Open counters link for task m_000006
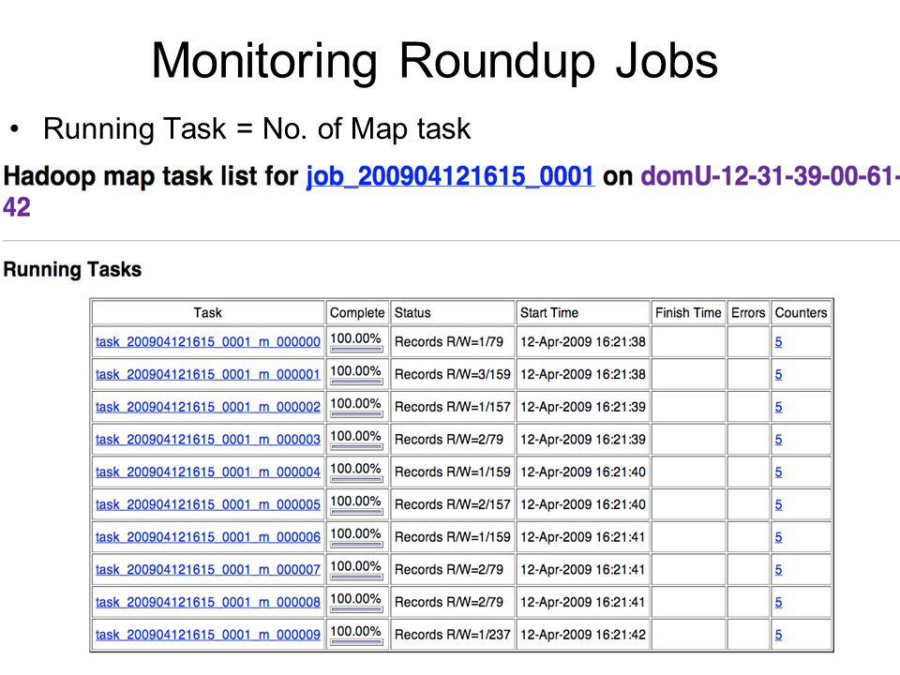Screen dimensions: 900x675 click(x=778, y=537)
